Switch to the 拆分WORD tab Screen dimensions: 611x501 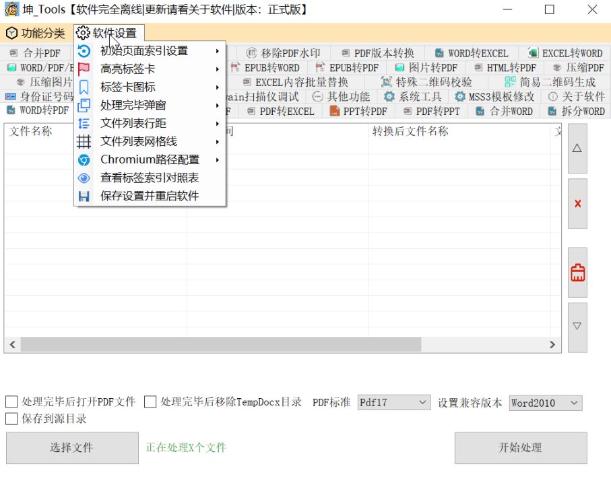point(576,111)
